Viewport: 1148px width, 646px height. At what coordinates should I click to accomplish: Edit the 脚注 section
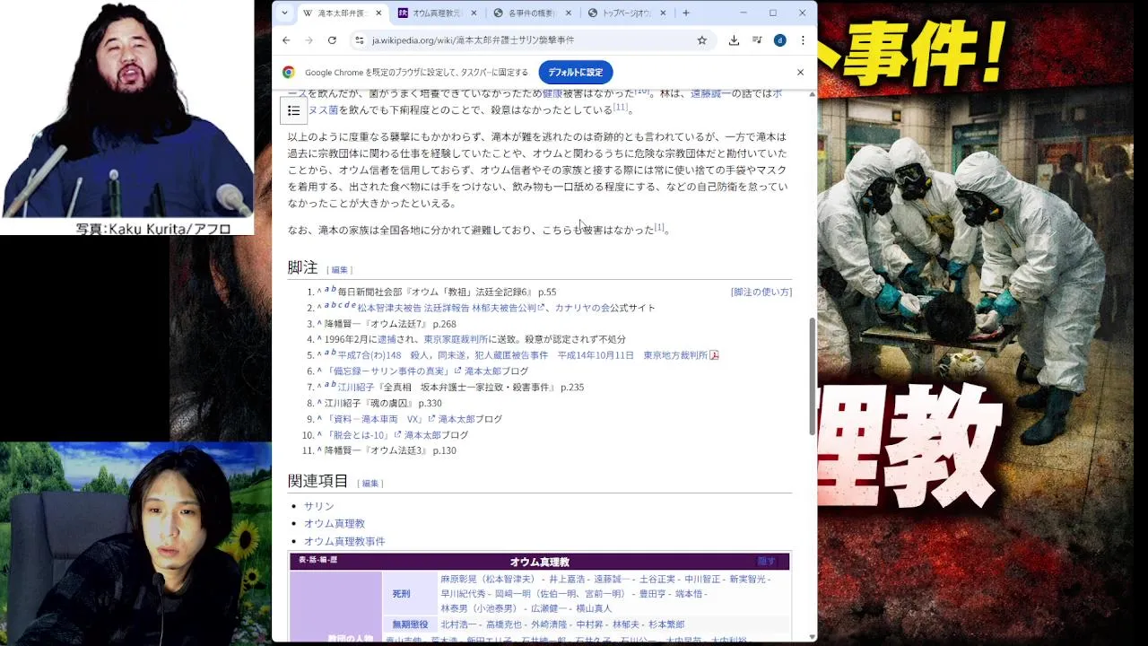point(339,270)
